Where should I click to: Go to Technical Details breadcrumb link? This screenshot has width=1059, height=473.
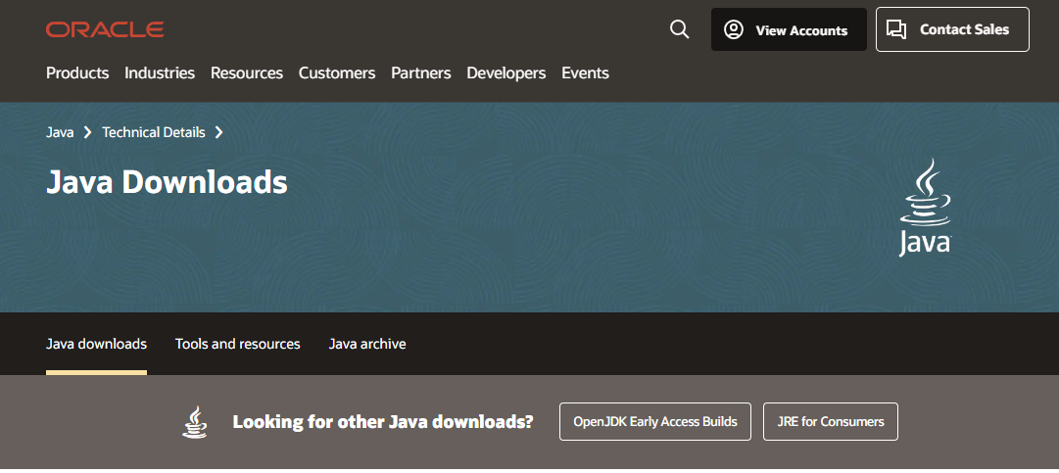pyautogui.click(x=153, y=132)
